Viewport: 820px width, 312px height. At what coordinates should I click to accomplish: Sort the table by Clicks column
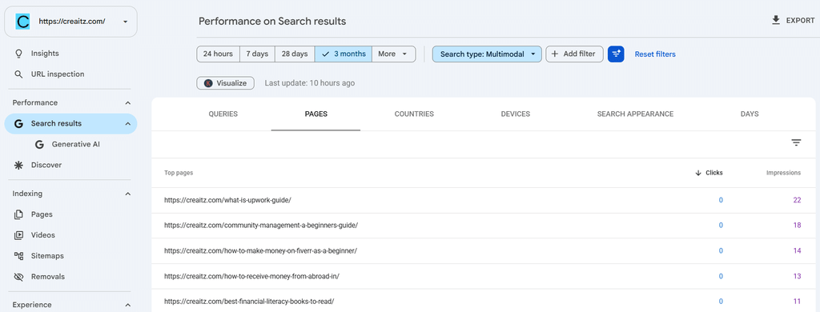click(709, 173)
